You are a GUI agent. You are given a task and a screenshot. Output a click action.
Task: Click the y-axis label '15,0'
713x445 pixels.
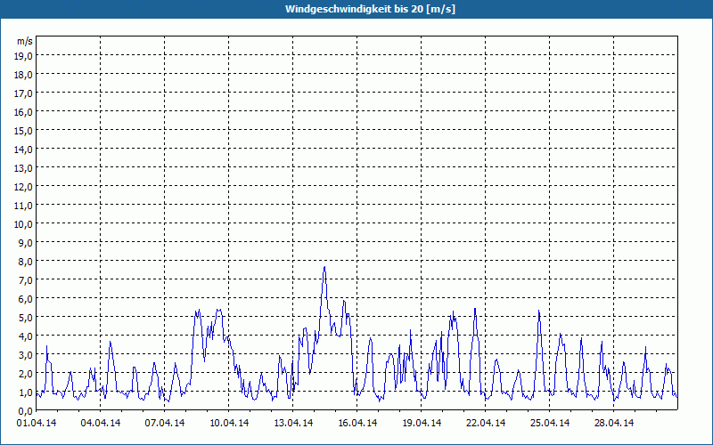tap(24, 131)
